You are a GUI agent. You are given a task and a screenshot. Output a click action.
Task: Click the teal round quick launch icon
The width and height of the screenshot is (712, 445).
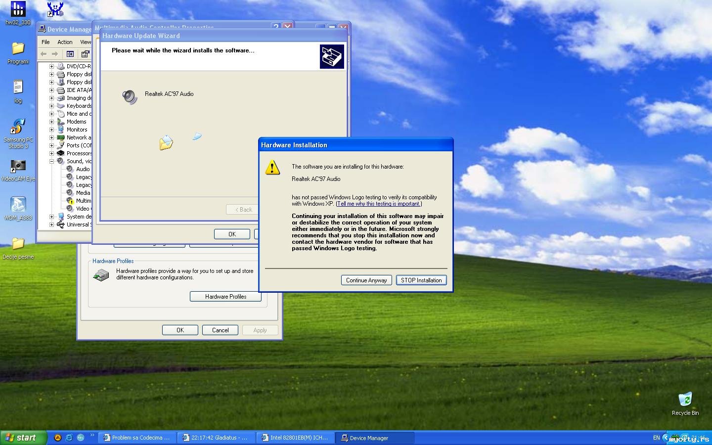tap(81, 438)
